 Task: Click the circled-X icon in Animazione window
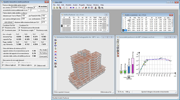click(55, 46)
